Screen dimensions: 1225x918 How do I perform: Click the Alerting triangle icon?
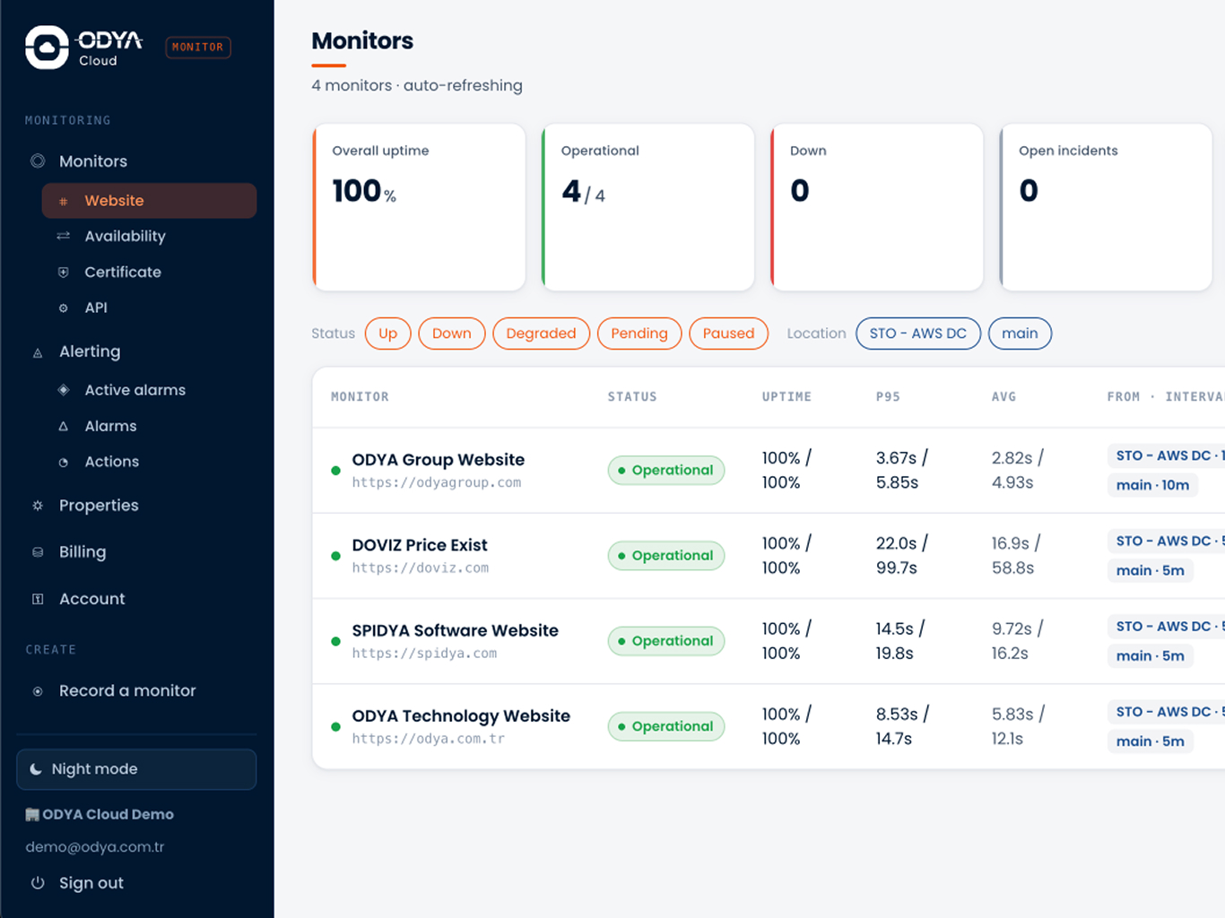click(x=38, y=352)
